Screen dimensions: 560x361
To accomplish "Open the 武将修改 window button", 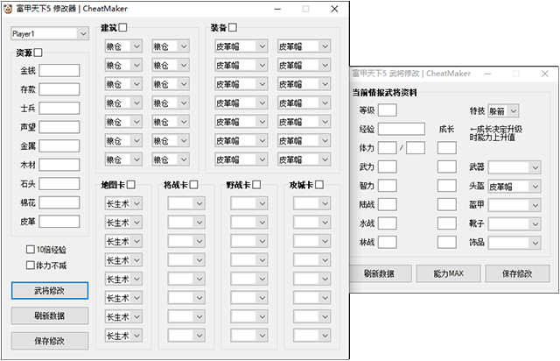I will point(50,291).
